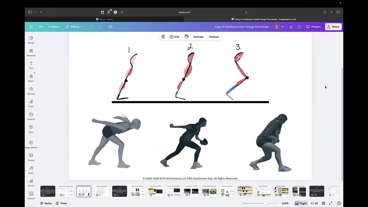Toggle the Pages thumbnail strip
Screen dimensions: 368x207
(301, 203)
